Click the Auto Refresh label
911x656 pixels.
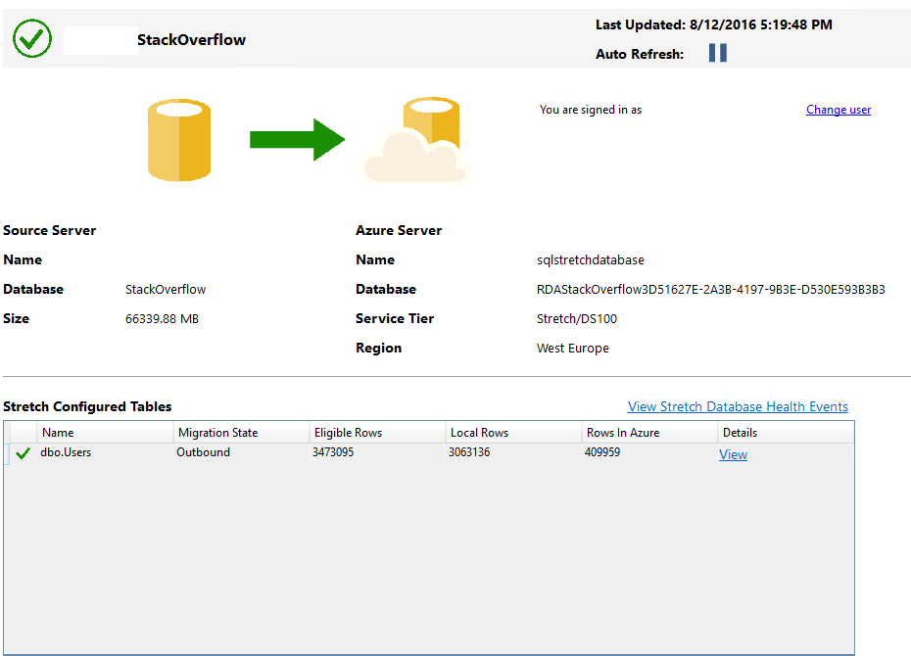point(639,54)
